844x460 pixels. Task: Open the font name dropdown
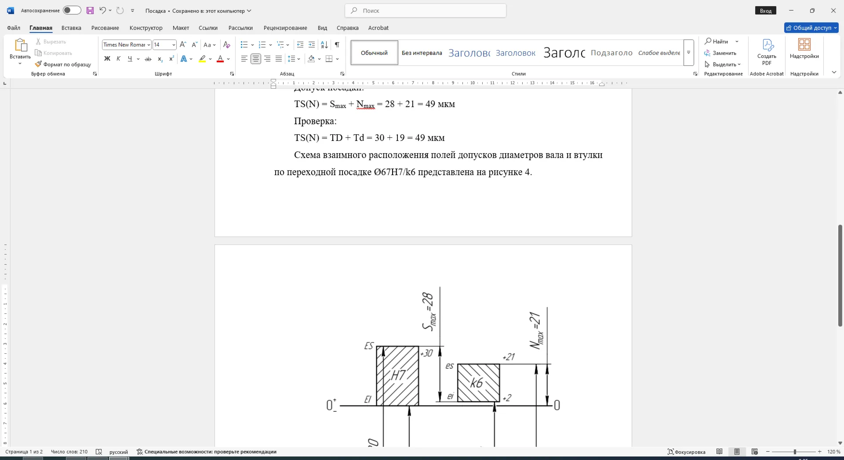point(149,45)
